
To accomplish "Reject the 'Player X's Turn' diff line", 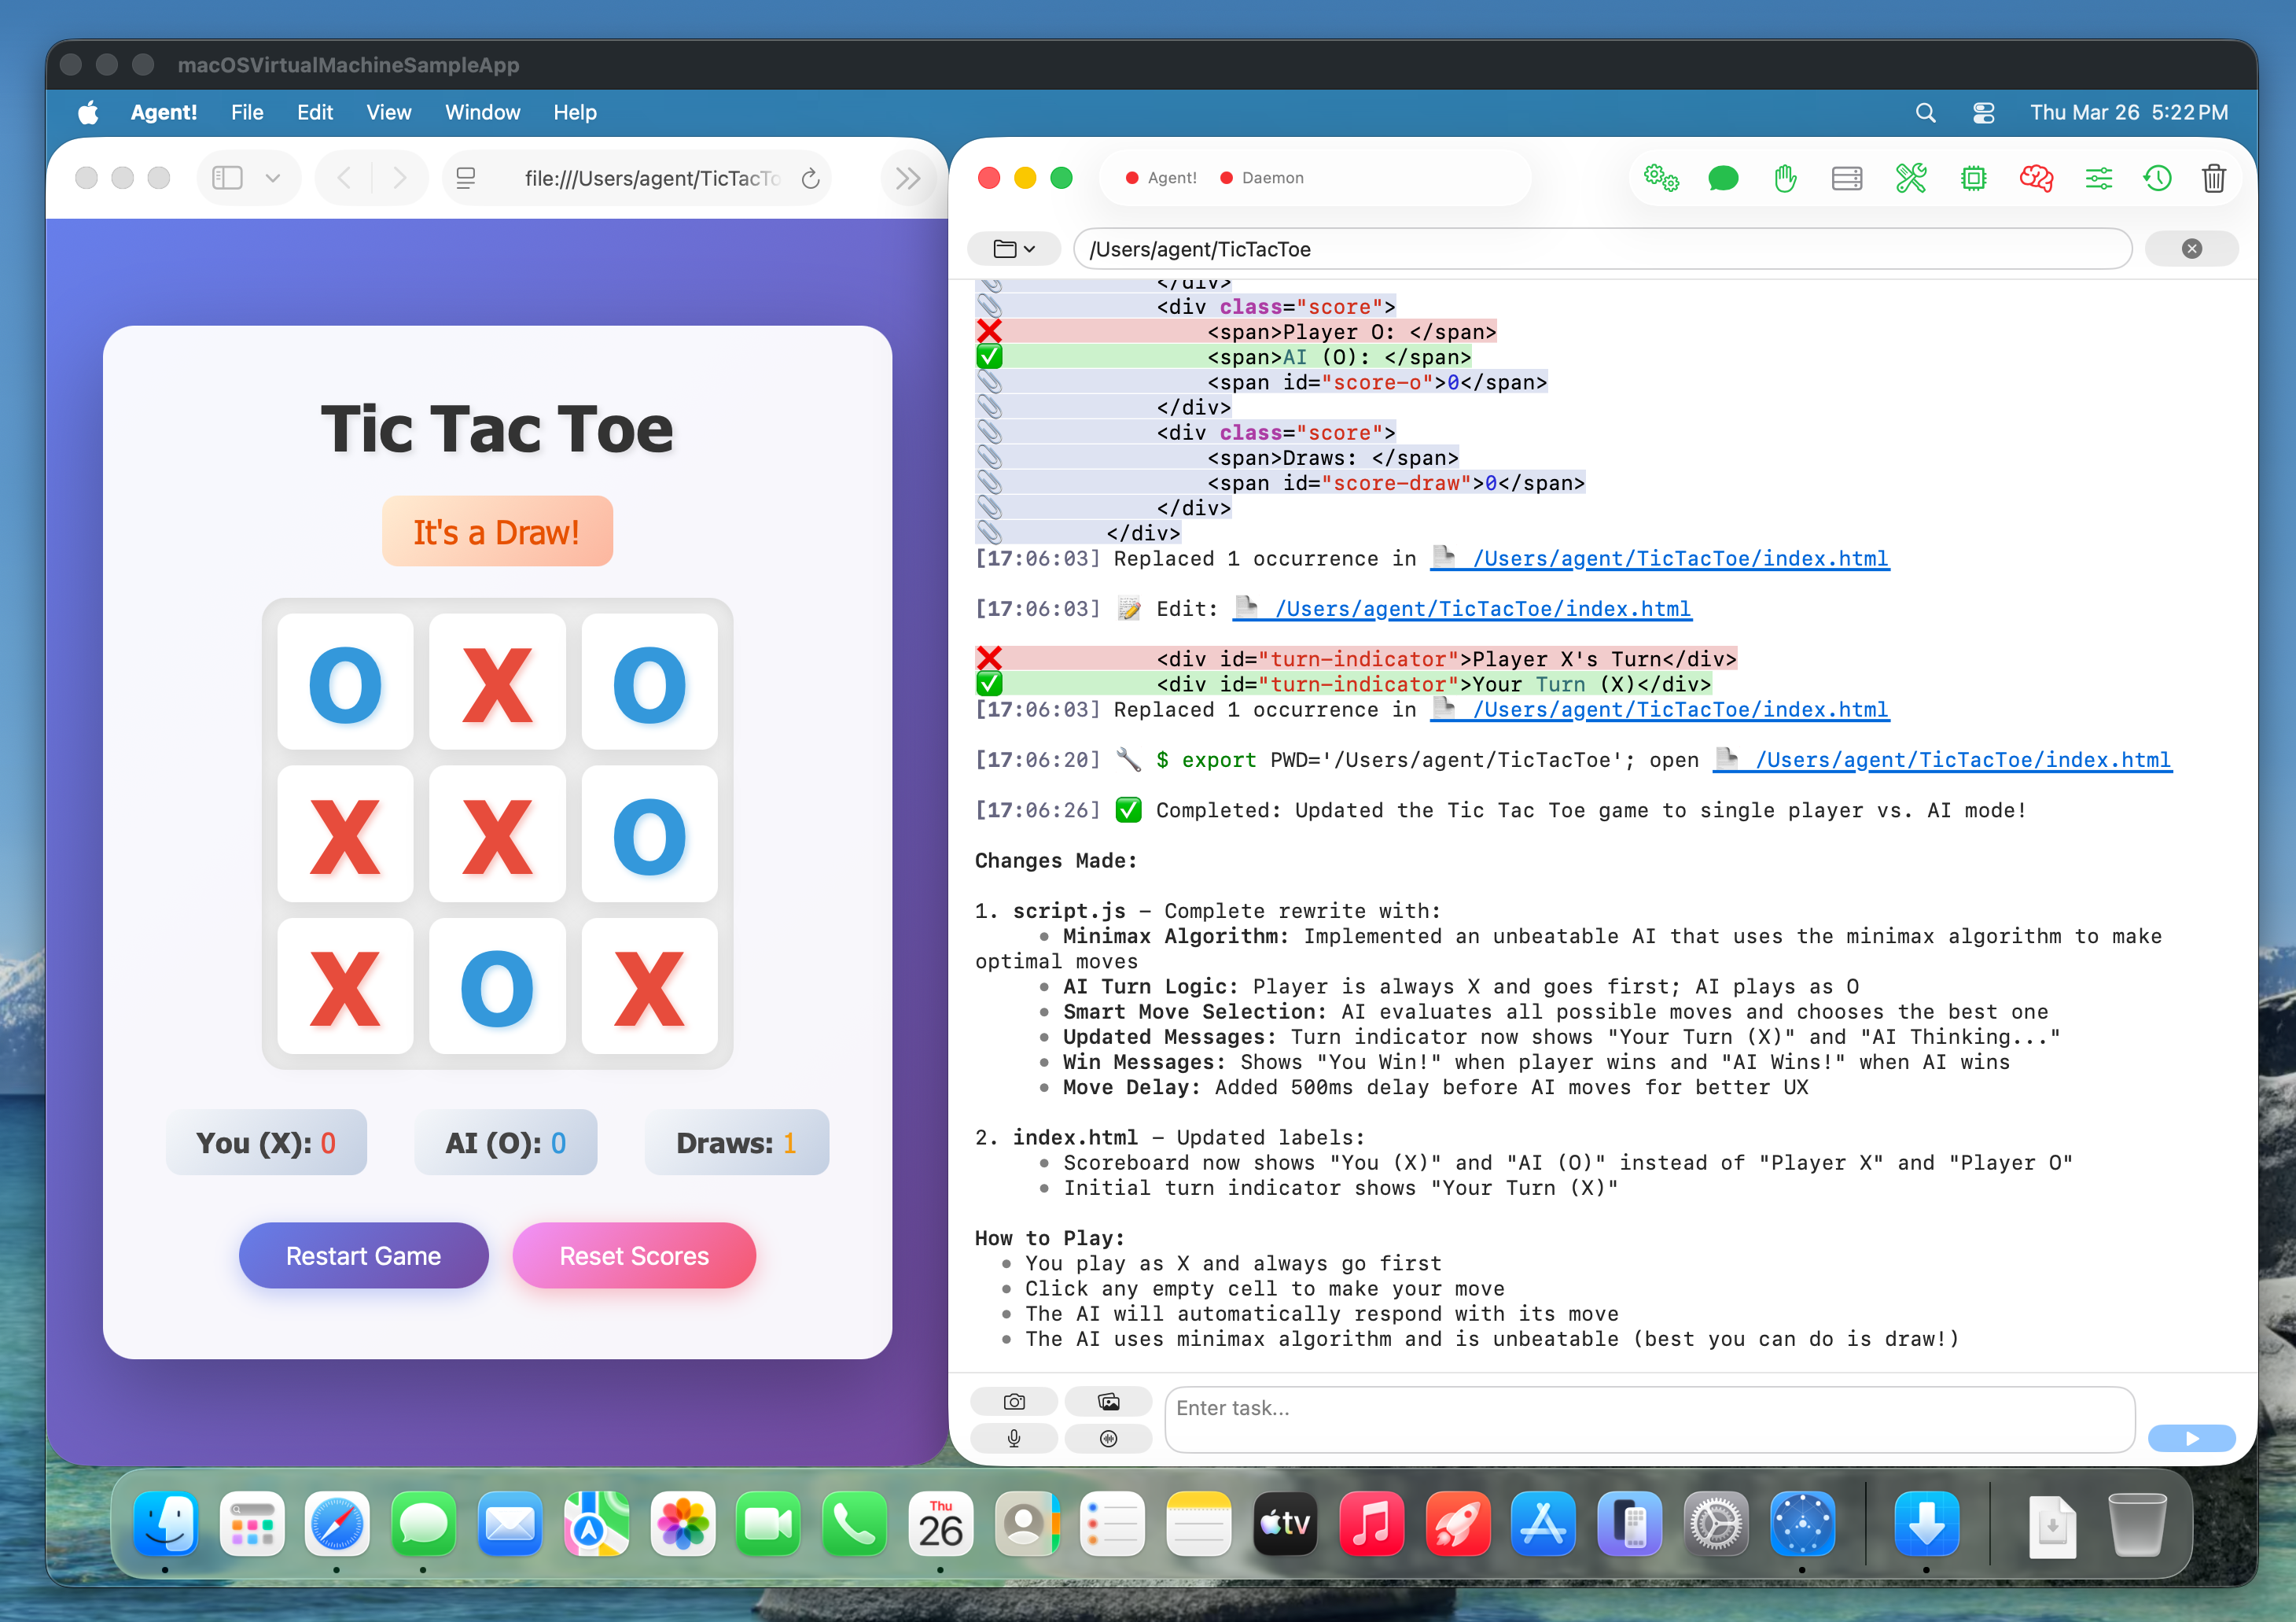I will 990,658.
